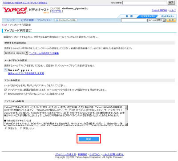Open the ガイドライン footer link
This screenshot has width=178, height=161.
[x=95, y=154]
